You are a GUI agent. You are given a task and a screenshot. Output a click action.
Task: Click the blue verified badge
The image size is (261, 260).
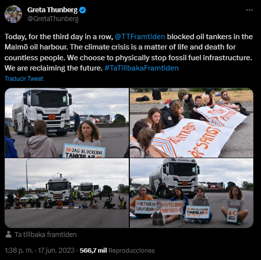coord(82,10)
